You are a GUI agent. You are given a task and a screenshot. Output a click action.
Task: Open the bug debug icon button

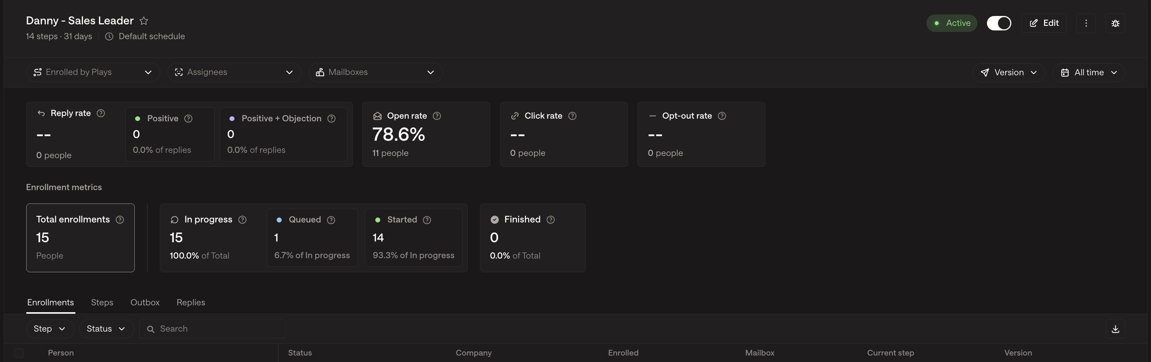coord(1115,23)
